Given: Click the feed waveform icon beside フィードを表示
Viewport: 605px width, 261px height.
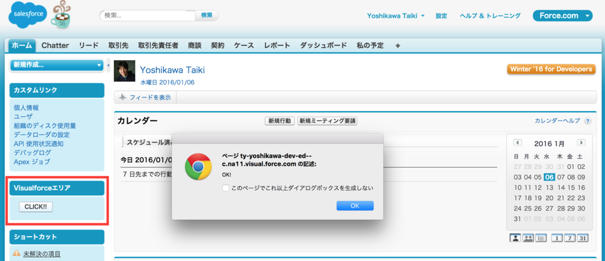Looking at the screenshot, I should 123,97.
